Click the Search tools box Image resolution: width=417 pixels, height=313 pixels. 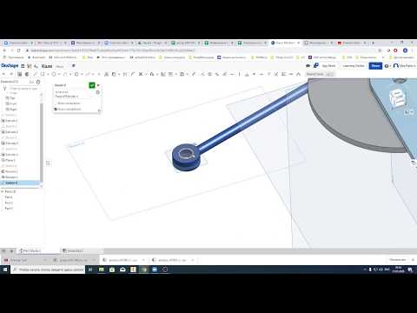click(321, 74)
